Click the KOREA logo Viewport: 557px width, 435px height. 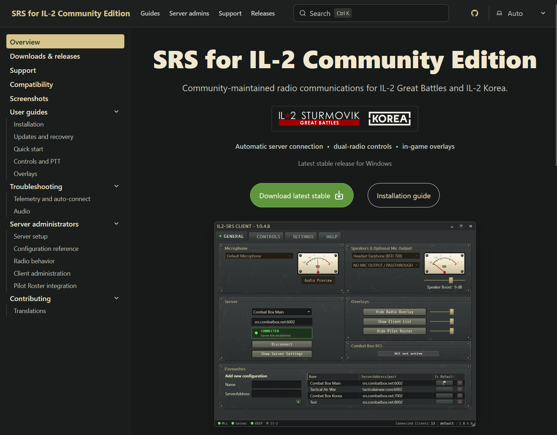click(390, 119)
